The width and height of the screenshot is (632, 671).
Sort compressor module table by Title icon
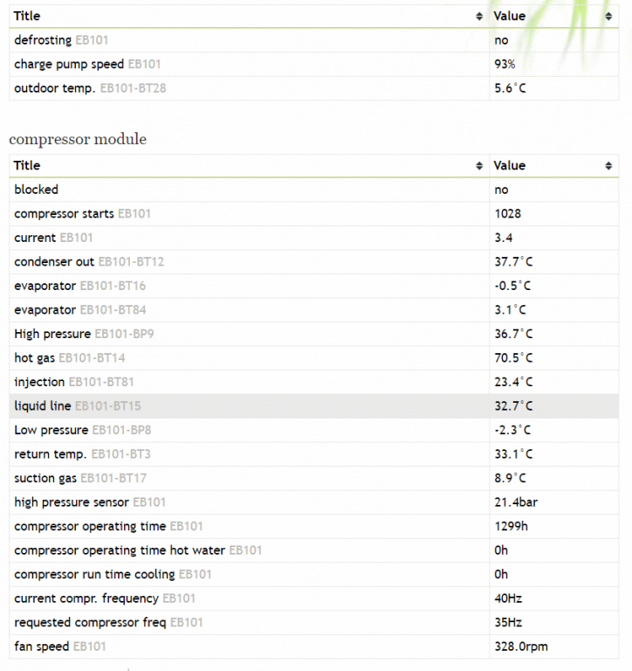(479, 166)
